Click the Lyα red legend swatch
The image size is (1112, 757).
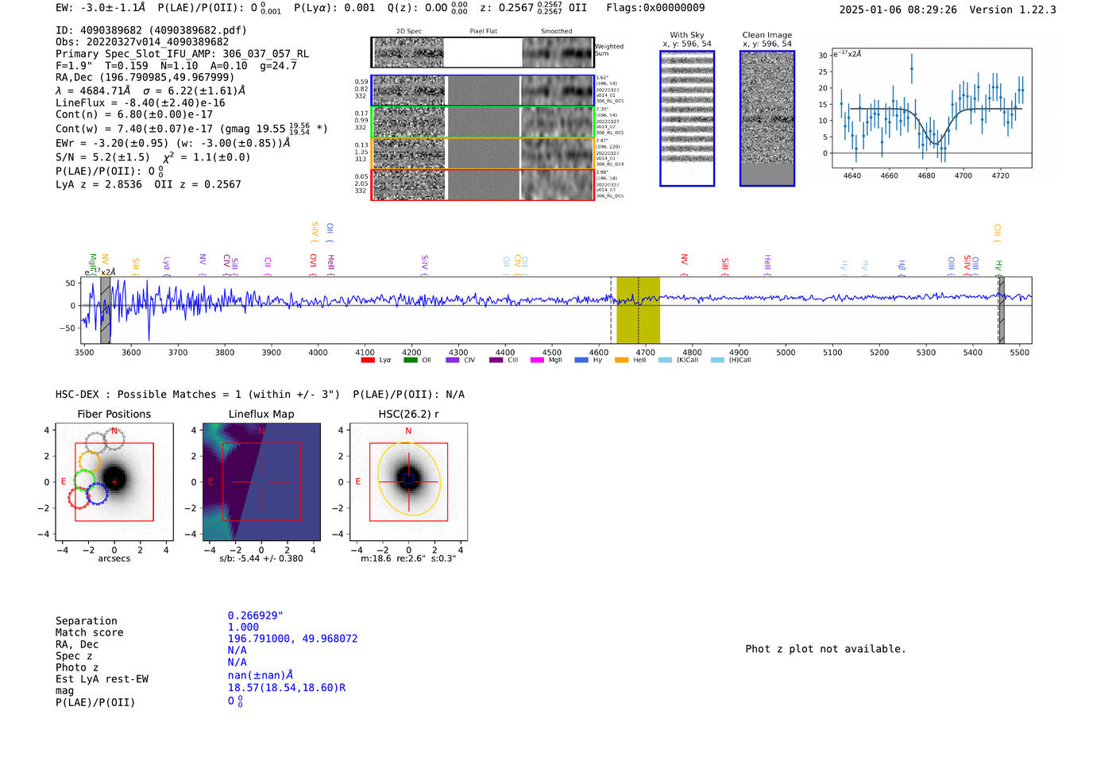click(x=368, y=360)
